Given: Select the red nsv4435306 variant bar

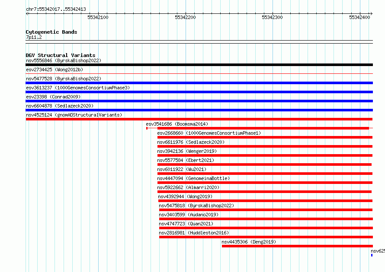Looking at the screenshot, I should click(297, 246).
